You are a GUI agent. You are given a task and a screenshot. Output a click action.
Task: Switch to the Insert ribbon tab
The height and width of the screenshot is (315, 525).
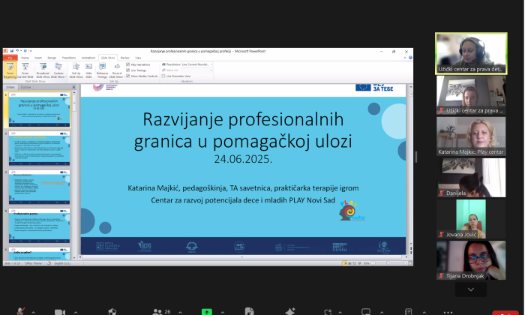[x=38, y=58]
